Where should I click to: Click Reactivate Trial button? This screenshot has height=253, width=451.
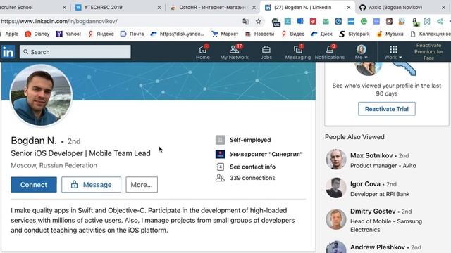(387, 109)
